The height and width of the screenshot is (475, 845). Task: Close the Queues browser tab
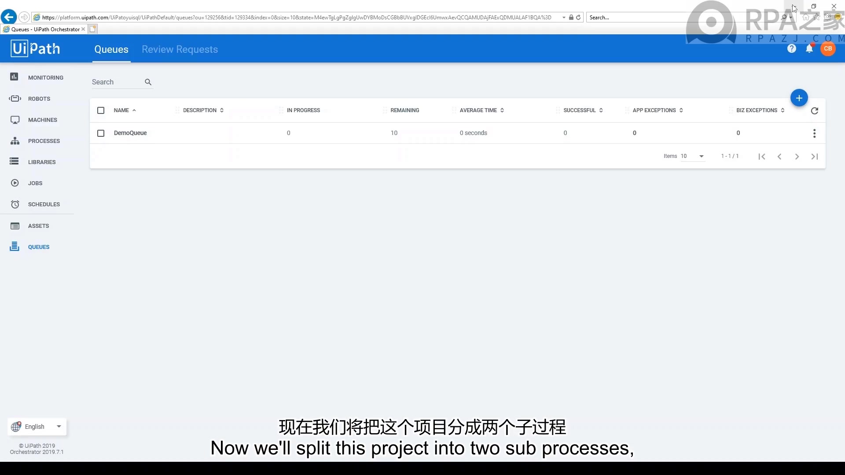point(83,29)
